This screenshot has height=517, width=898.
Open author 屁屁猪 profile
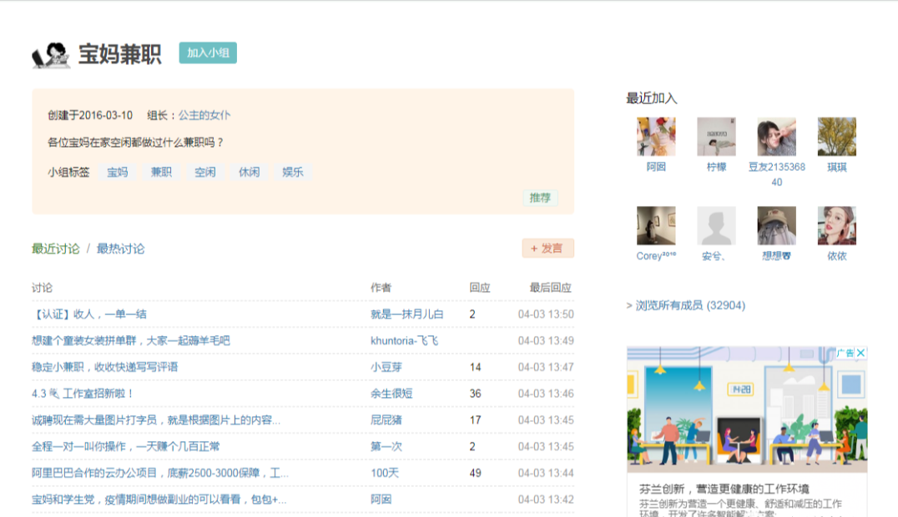[386, 419]
